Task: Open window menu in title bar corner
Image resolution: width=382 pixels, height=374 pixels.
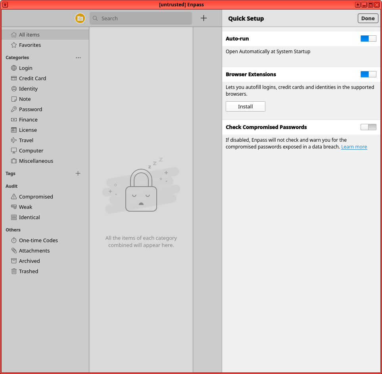Action: (x=5, y=4)
